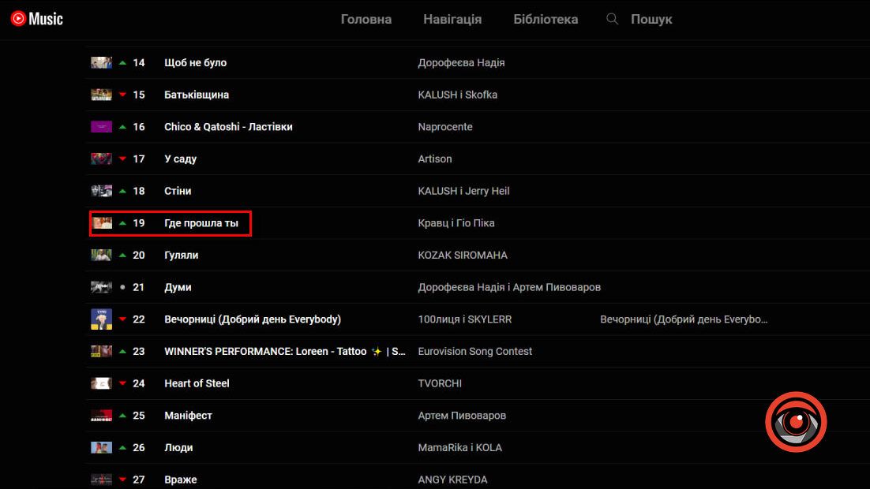Click thumbnail of track 22 Вечорниці

pyautogui.click(x=101, y=319)
